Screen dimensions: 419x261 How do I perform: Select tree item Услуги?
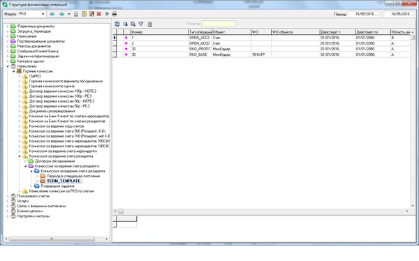[x=23, y=201]
